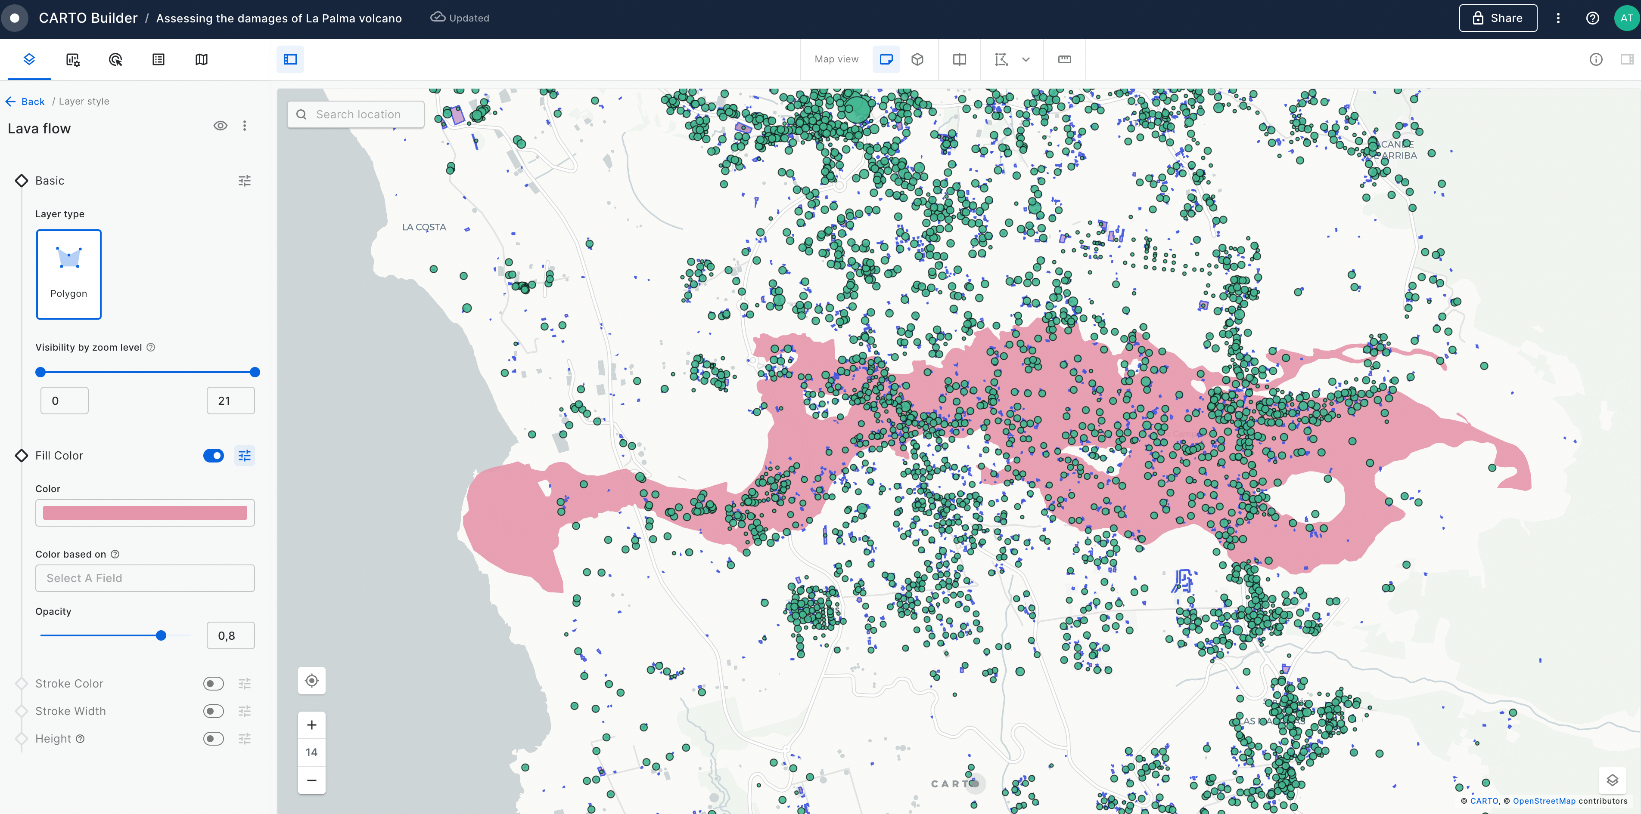Open Height advanced options icon
This screenshot has width=1641, height=814.
tap(245, 738)
